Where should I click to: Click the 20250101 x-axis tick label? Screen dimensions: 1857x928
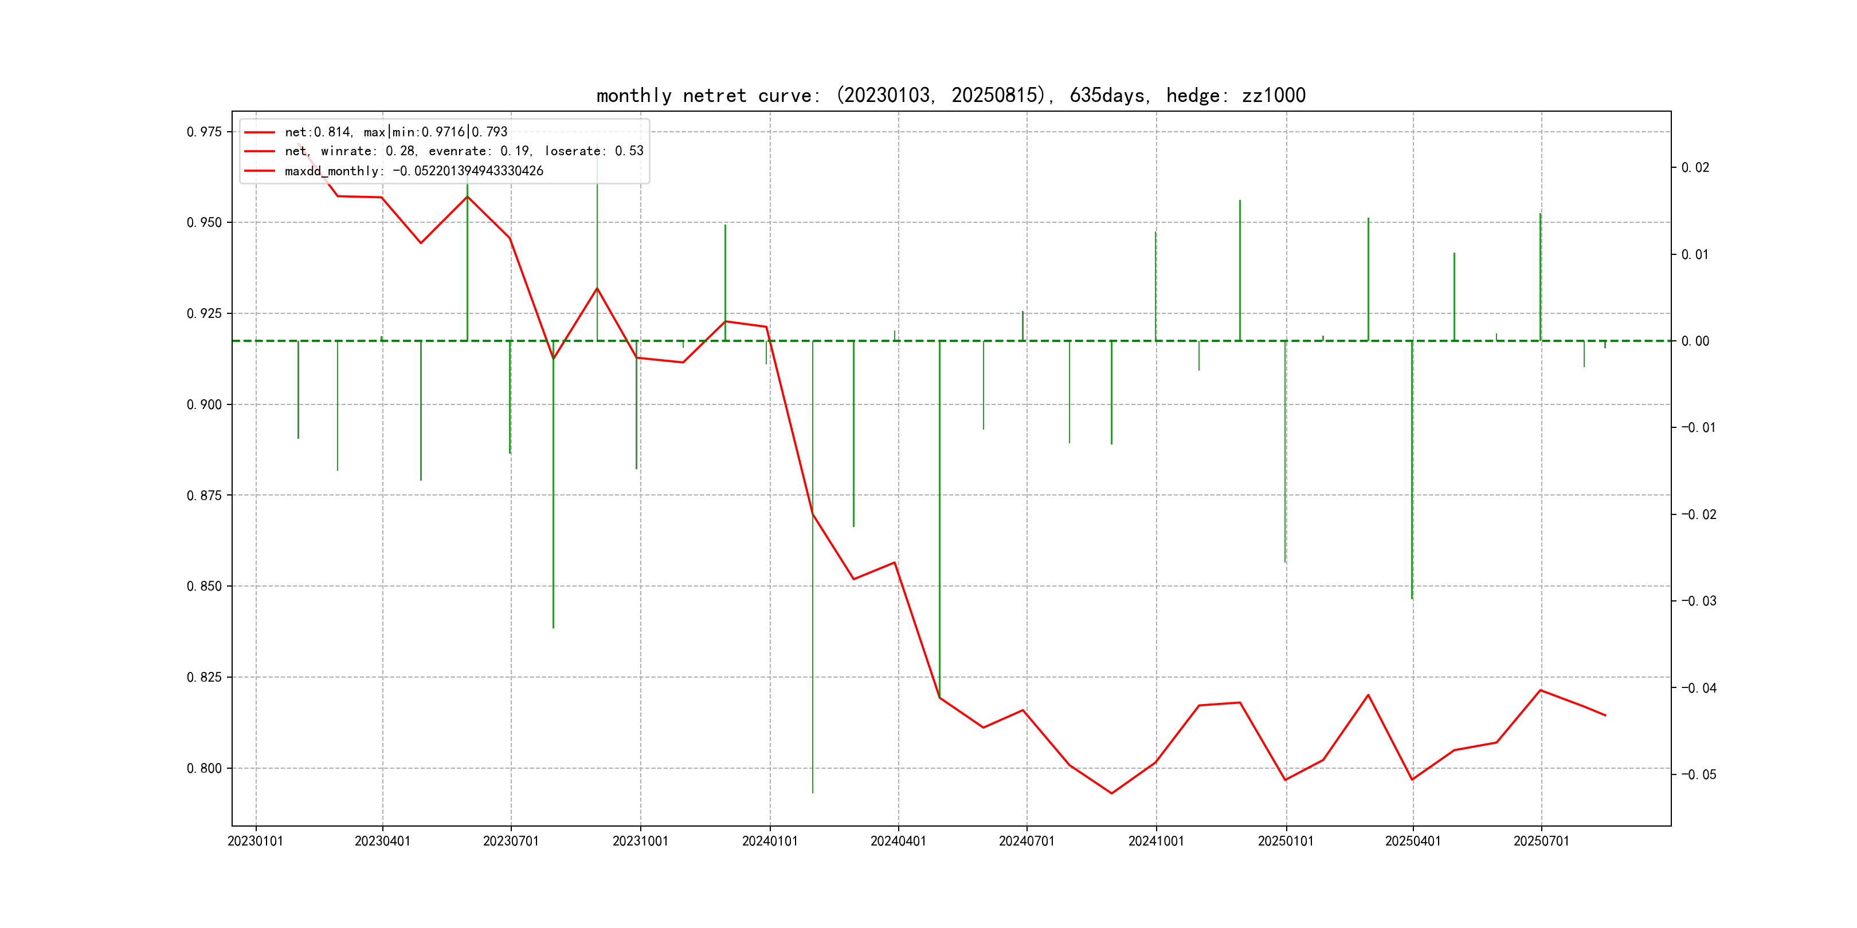pos(1286,841)
